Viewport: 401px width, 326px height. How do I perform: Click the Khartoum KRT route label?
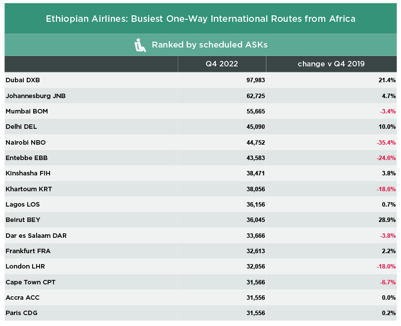29,189
